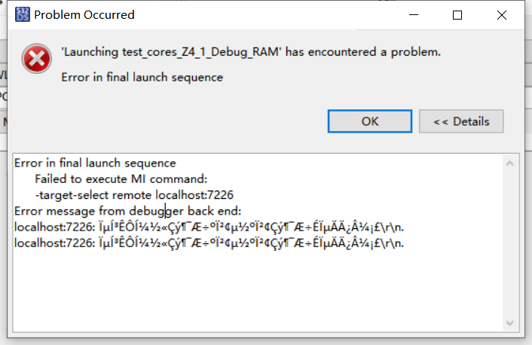Viewport: 532px width, 345px height.
Task: Click the 'Problem Occurred' title bar text
Action: tap(84, 14)
